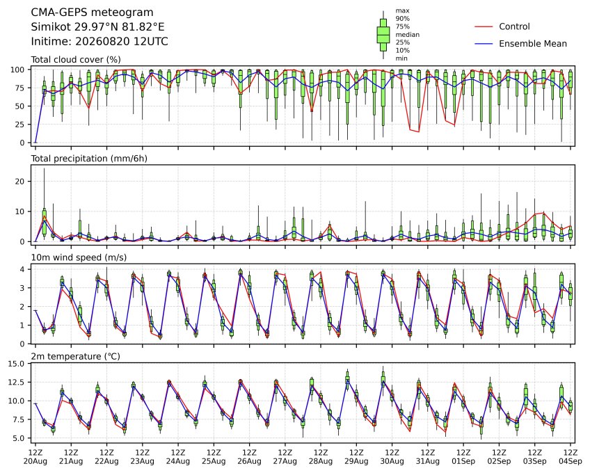Click the 12Z 26Aug axis label
590x473 pixels.
click(249, 457)
